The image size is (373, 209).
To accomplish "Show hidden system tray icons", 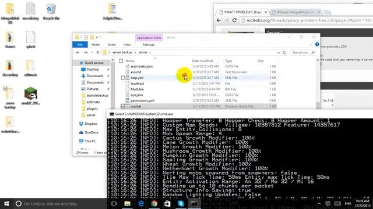I will pyautogui.click(x=319, y=204).
